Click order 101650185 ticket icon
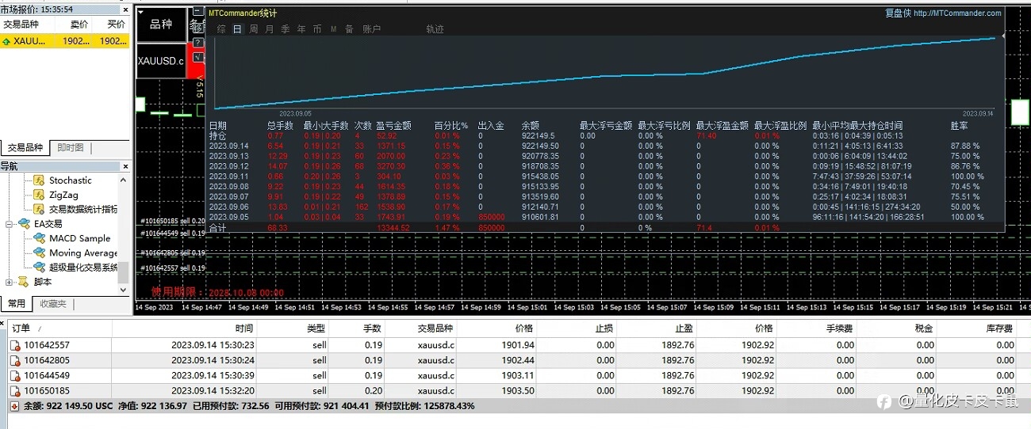The height and width of the screenshot is (429, 1031). click(15, 390)
